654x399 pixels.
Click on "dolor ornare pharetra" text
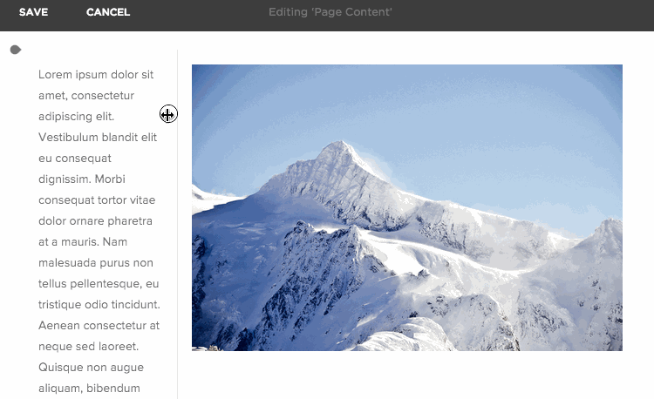tap(96, 221)
